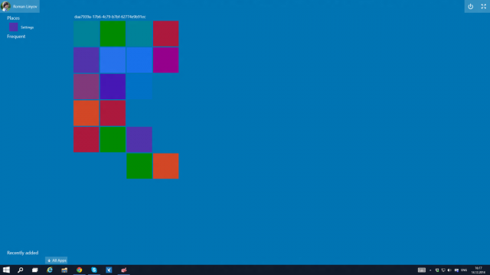This screenshot has height=275, width=490.
Task: Click the Windows Start button
Action: (6, 270)
